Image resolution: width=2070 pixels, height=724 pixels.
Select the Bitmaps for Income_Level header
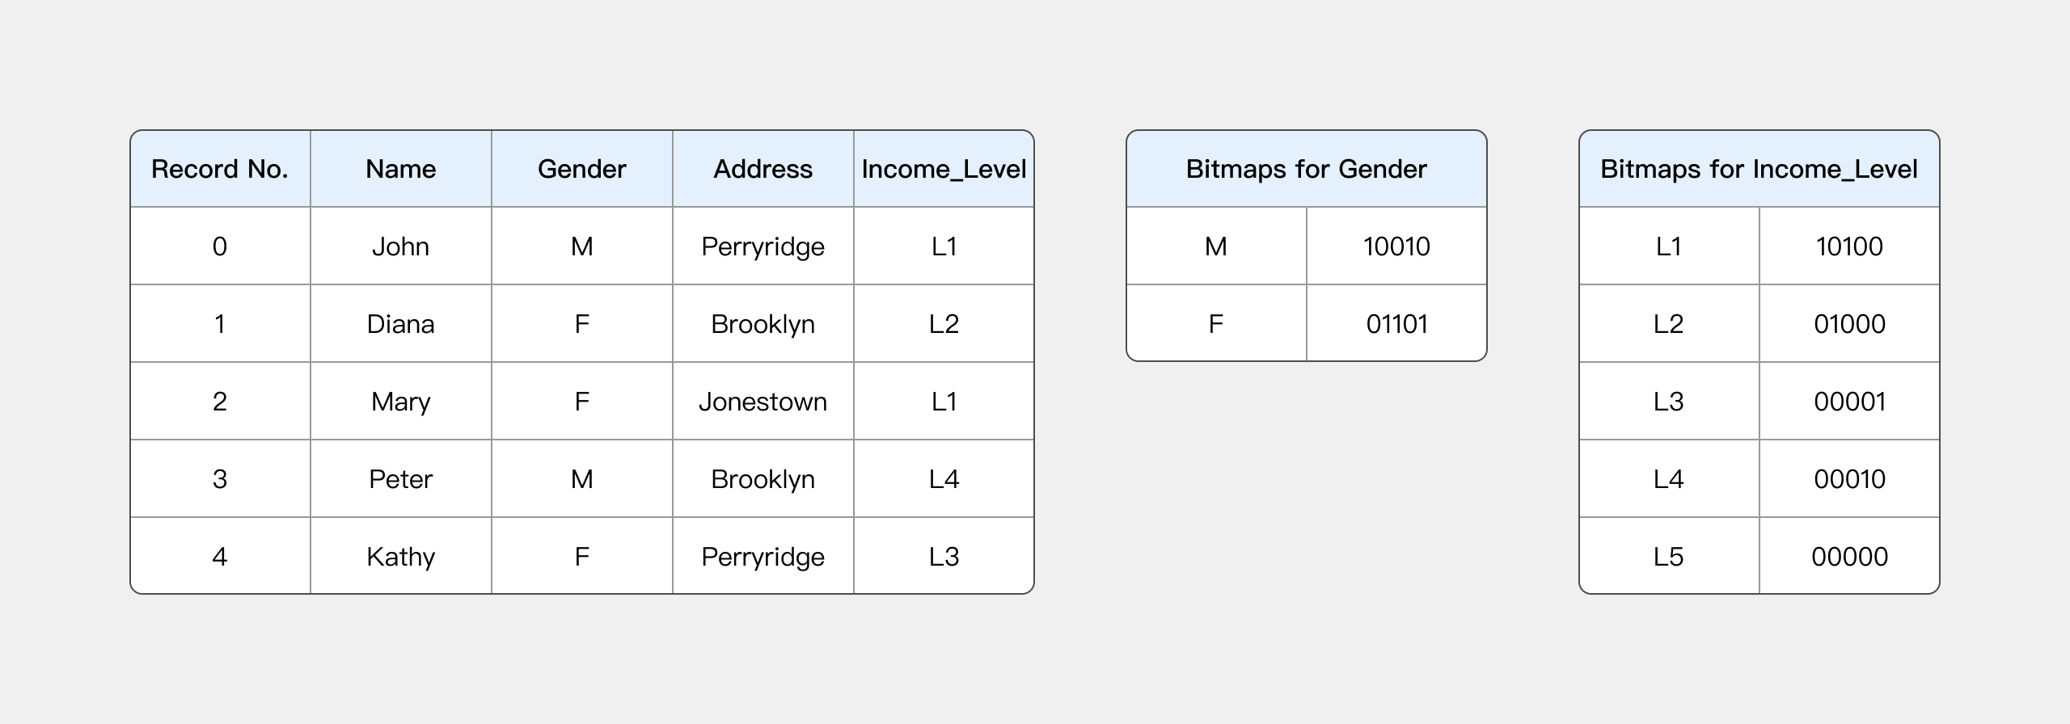(x=1759, y=169)
